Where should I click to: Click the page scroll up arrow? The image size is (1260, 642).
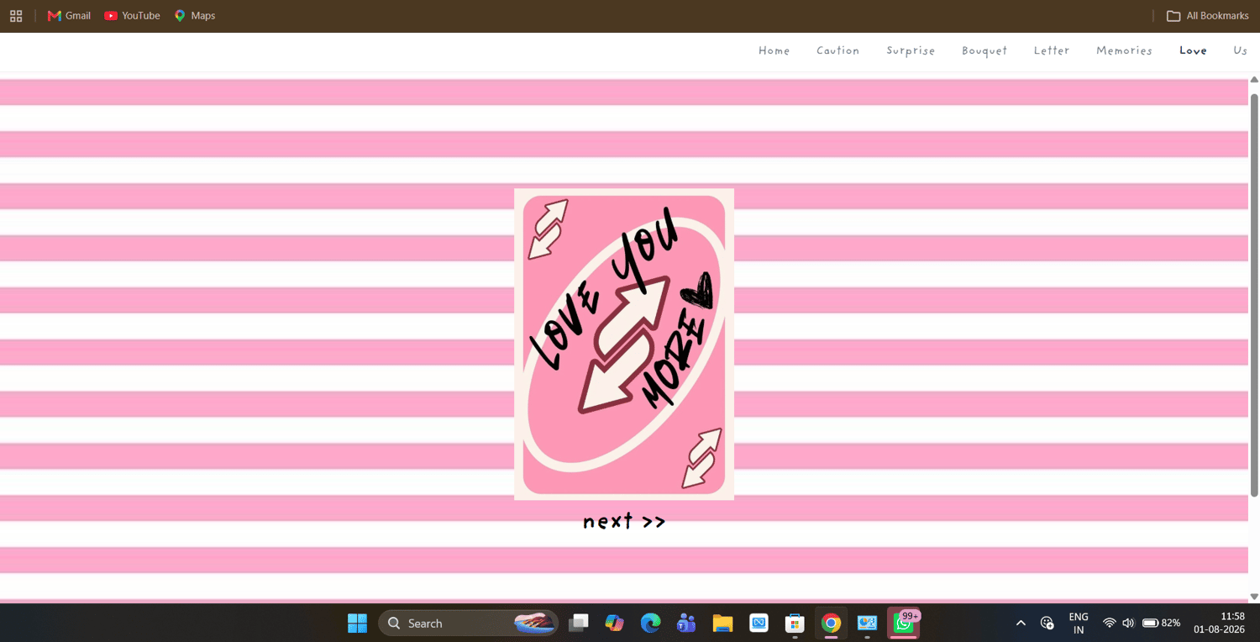coord(1254,80)
